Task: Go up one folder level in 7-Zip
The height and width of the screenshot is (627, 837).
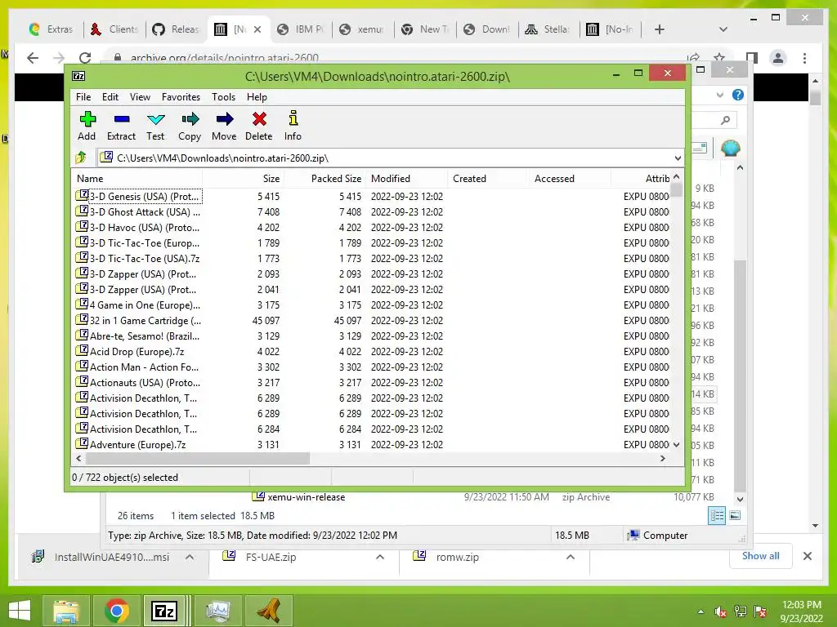Action: tap(81, 158)
